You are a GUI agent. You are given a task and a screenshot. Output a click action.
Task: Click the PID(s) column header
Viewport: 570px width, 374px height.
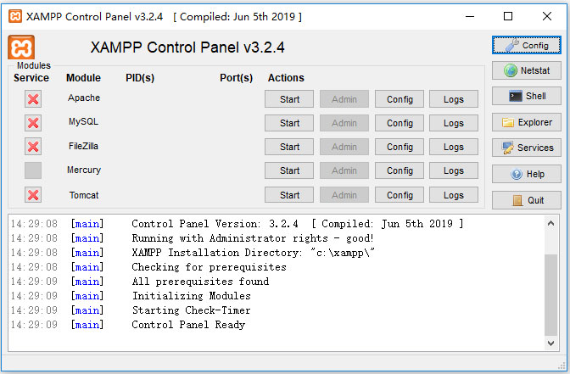pos(140,78)
